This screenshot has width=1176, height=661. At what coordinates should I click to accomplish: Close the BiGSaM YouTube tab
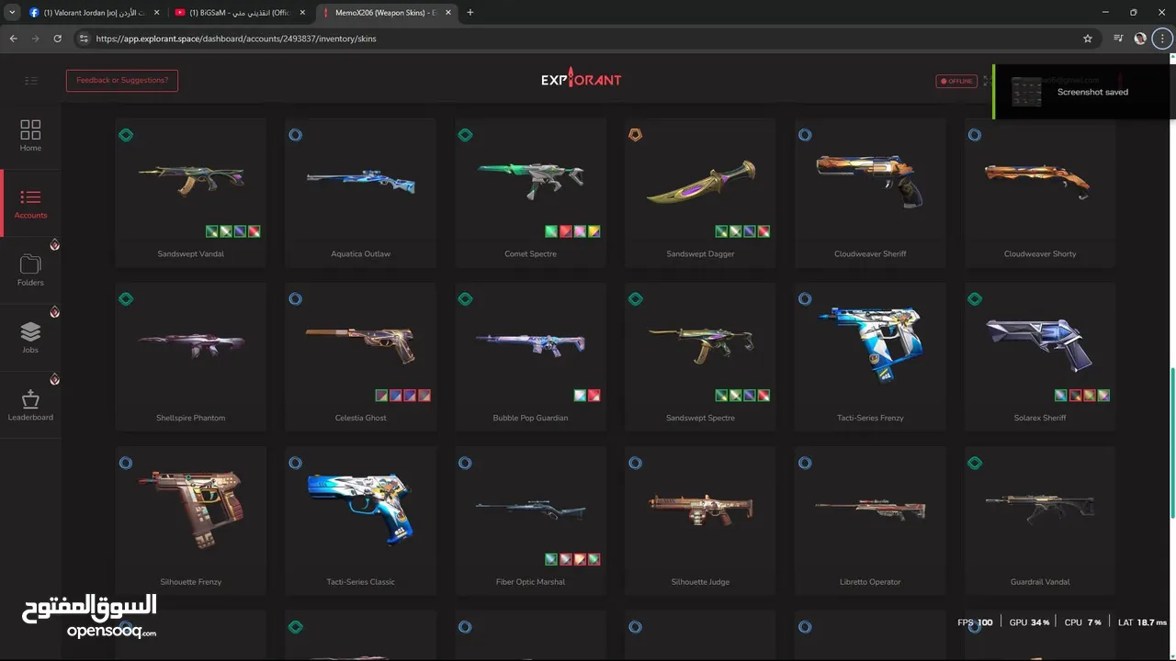tap(302, 13)
